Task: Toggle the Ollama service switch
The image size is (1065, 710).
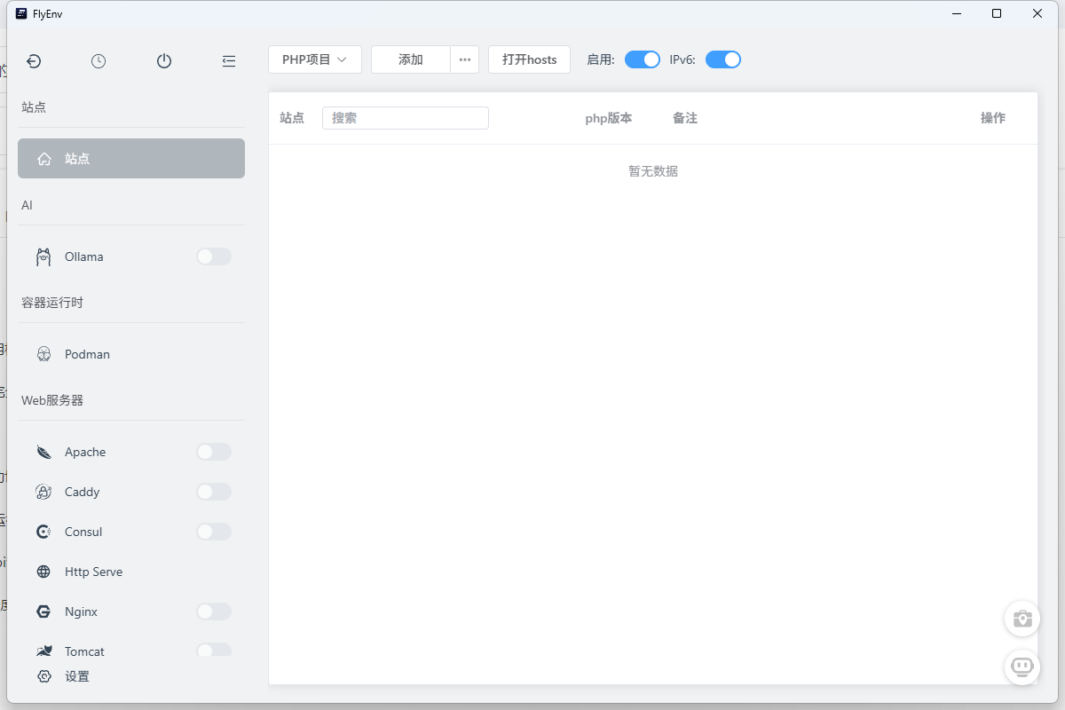Action: (x=213, y=256)
